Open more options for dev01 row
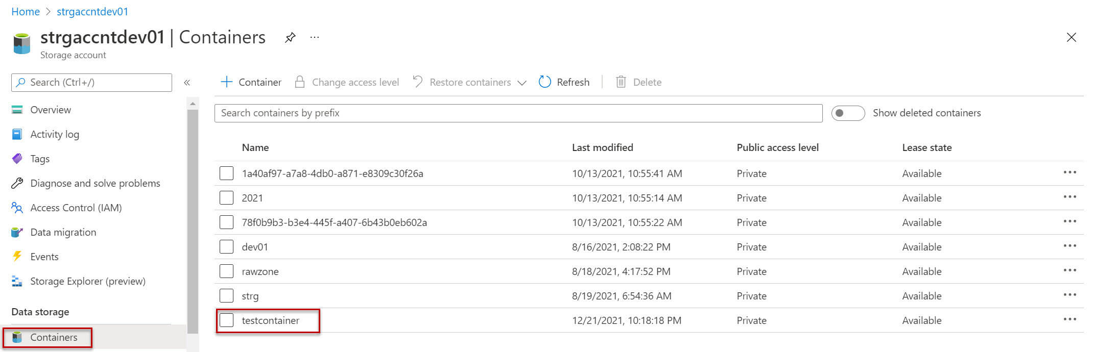 [1070, 246]
